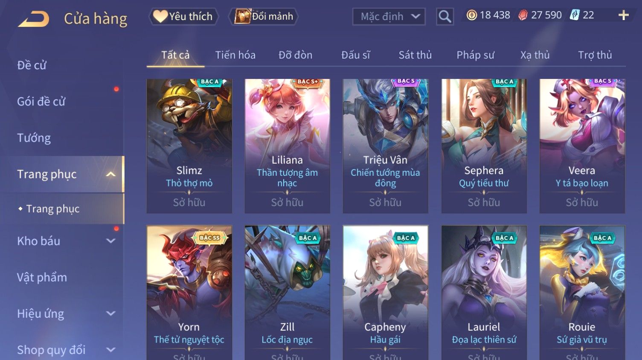This screenshot has height=360, width=642.
Task: Go to Tướng in sidebar
Action: coord(34,138)
